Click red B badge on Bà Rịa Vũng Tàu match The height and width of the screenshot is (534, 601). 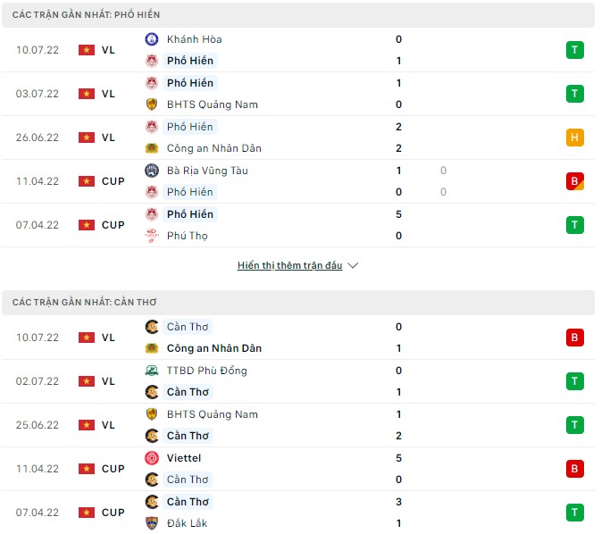pyautogui.click(x=574, y=181)
